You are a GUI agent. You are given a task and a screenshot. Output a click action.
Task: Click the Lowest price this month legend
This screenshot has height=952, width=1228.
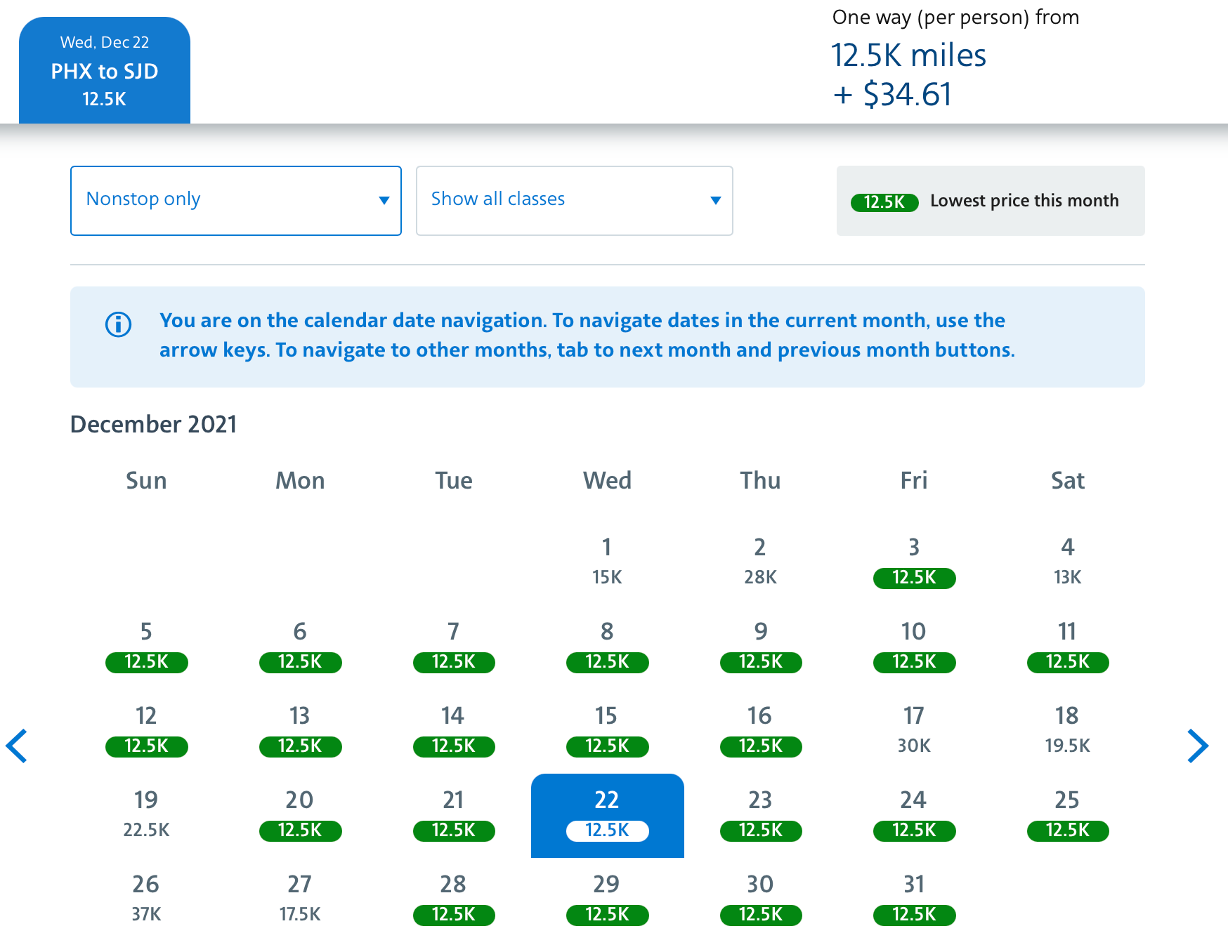pyautogui.click(x=990, y=201)
